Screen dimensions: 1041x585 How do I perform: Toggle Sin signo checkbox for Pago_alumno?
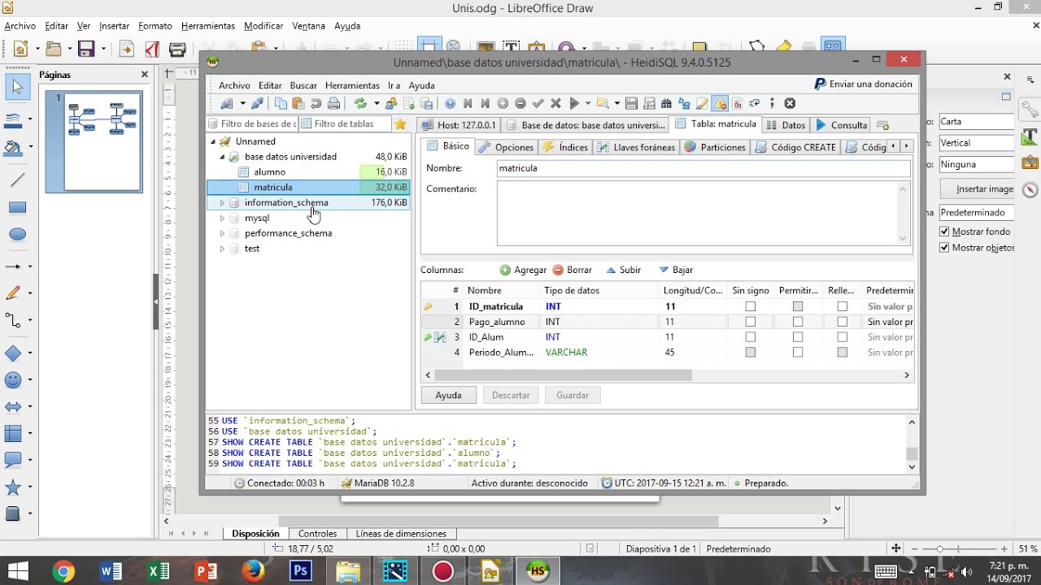click(751, 322)
